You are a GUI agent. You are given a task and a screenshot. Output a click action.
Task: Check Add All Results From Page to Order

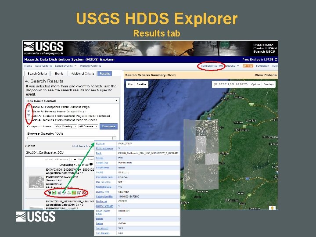point(29,120)
